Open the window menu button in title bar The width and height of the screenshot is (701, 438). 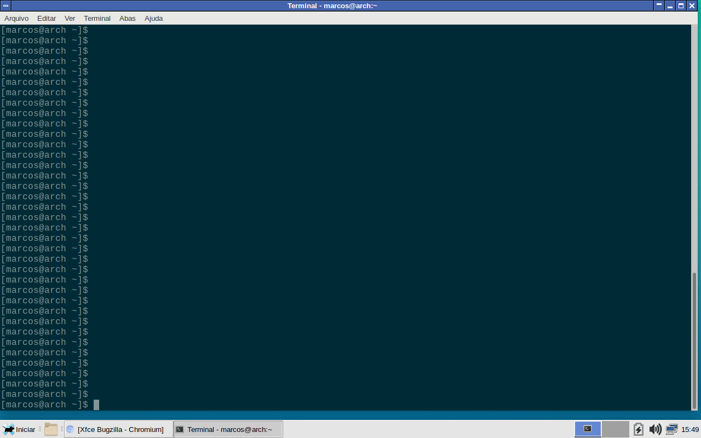(x=5, y=5)
